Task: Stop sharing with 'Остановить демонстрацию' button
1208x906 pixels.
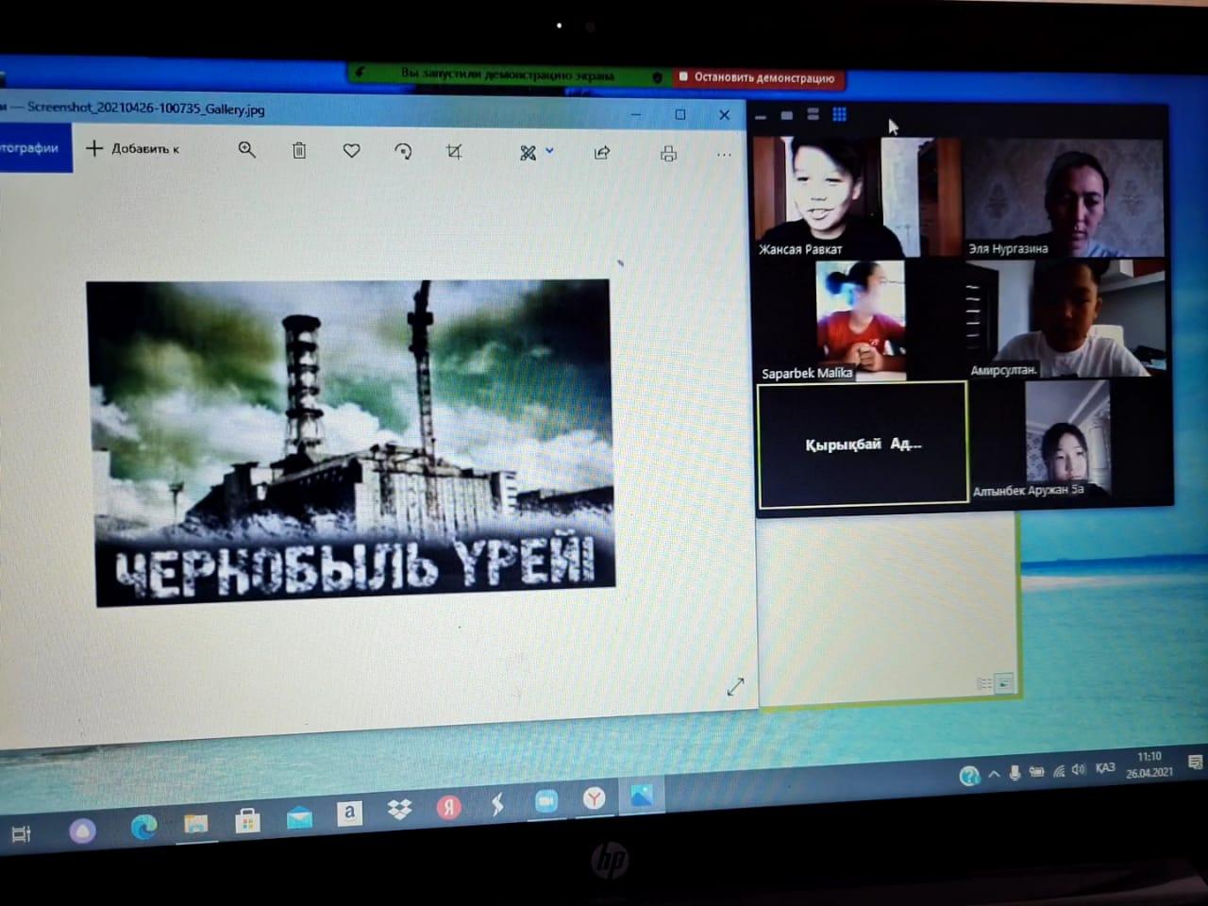Action: pos(758,77)
